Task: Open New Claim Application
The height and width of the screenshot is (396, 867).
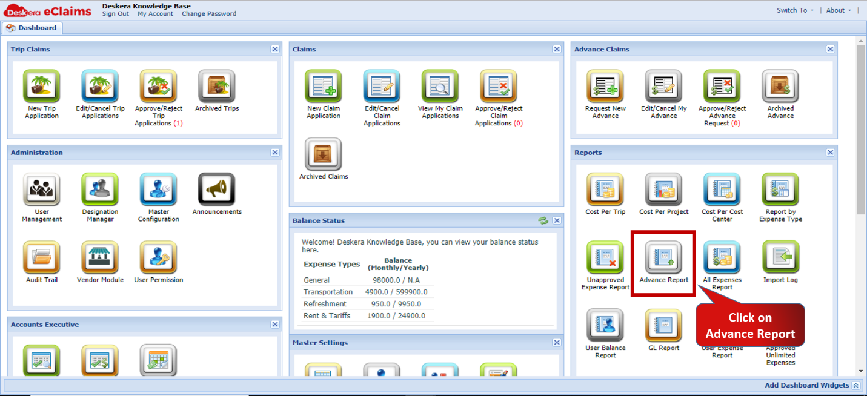Action: pyautogui.click(x=324, y=87)
